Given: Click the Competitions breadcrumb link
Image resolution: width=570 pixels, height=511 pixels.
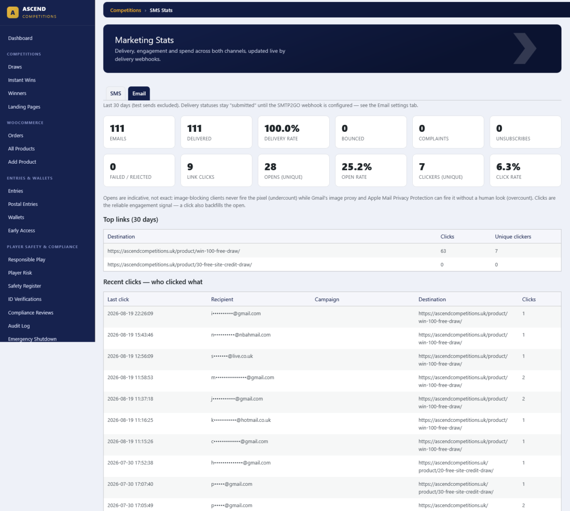Looking at the screenshot, I should coord(125,10).
